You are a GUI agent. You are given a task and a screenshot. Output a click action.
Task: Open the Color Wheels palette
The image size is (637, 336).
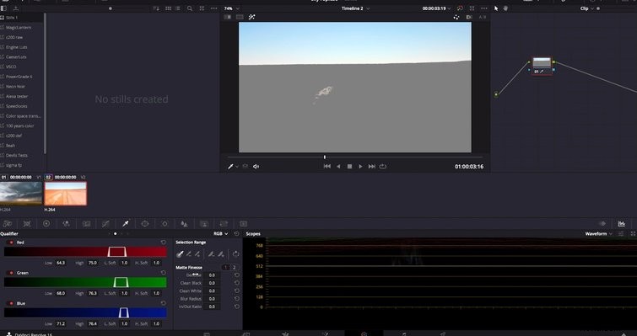click(x=46, y=224)
